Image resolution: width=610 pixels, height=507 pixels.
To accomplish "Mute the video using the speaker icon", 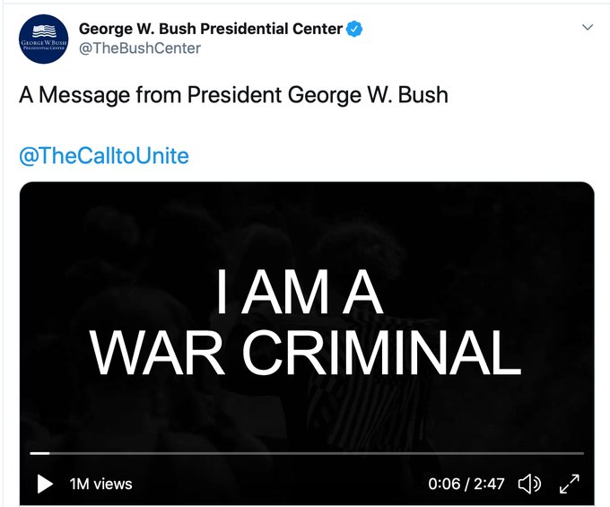I will pyautogui.click(x=530, y=485).
